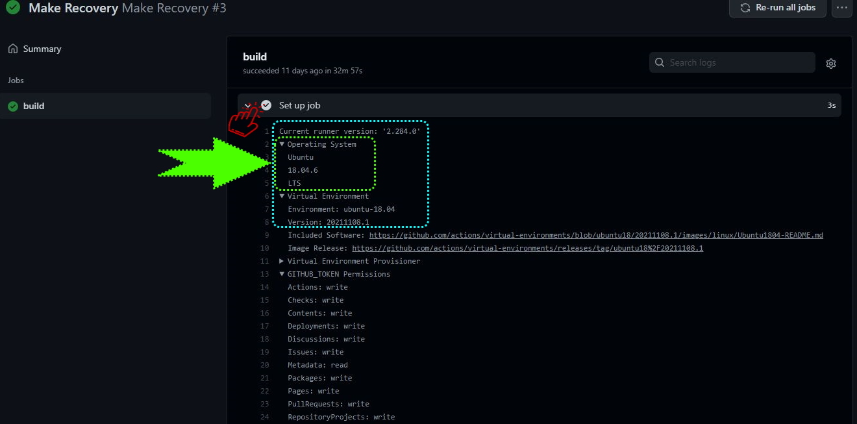Click the log settings gear icon
857x424 pixels.
(831, 63)
